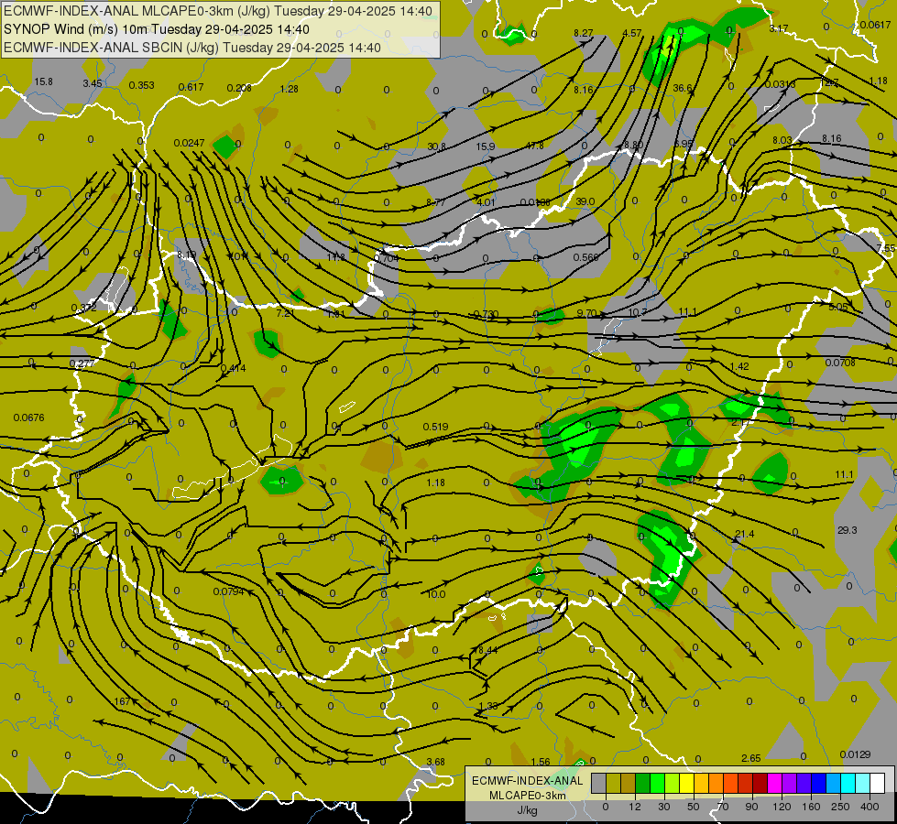Click the '39.0' value on the map

pyautogui.click(x=585, y=201)
